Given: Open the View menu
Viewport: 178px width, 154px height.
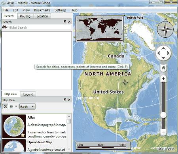Looking at the screenshot, I should click(x=26, y=10).
